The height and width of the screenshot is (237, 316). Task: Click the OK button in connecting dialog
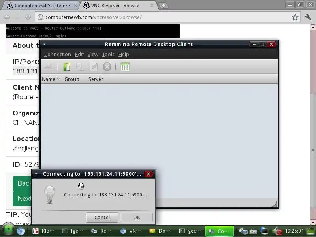[137, 218]
